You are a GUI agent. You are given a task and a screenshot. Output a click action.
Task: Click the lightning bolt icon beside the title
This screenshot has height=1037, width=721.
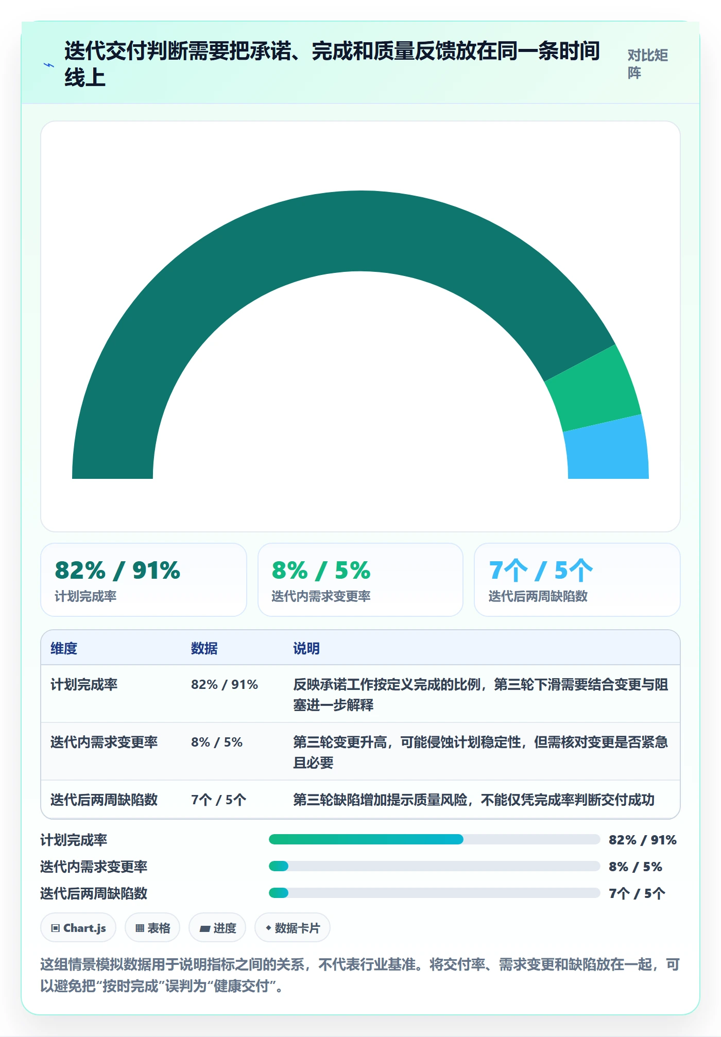49,65
